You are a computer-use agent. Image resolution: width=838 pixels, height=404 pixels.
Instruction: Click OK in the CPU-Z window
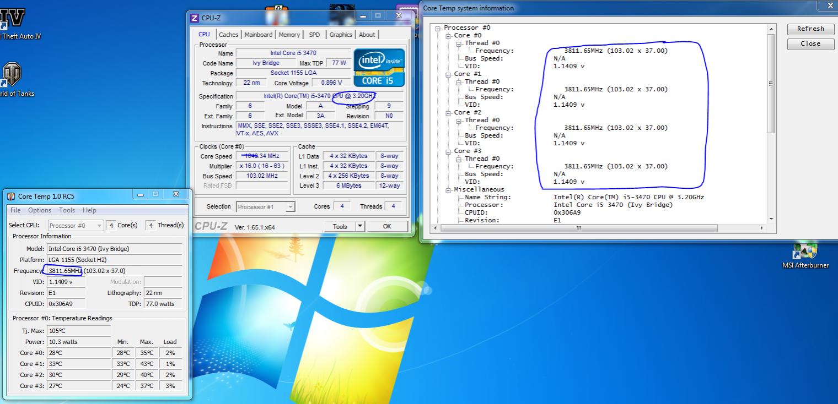(x=387, y=226)
